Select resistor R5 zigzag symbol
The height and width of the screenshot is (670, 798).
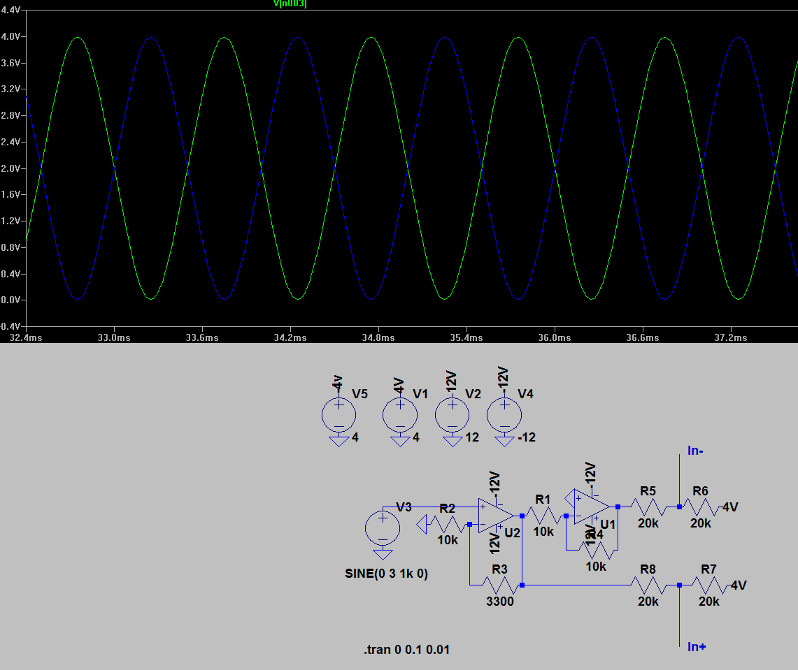648,507
